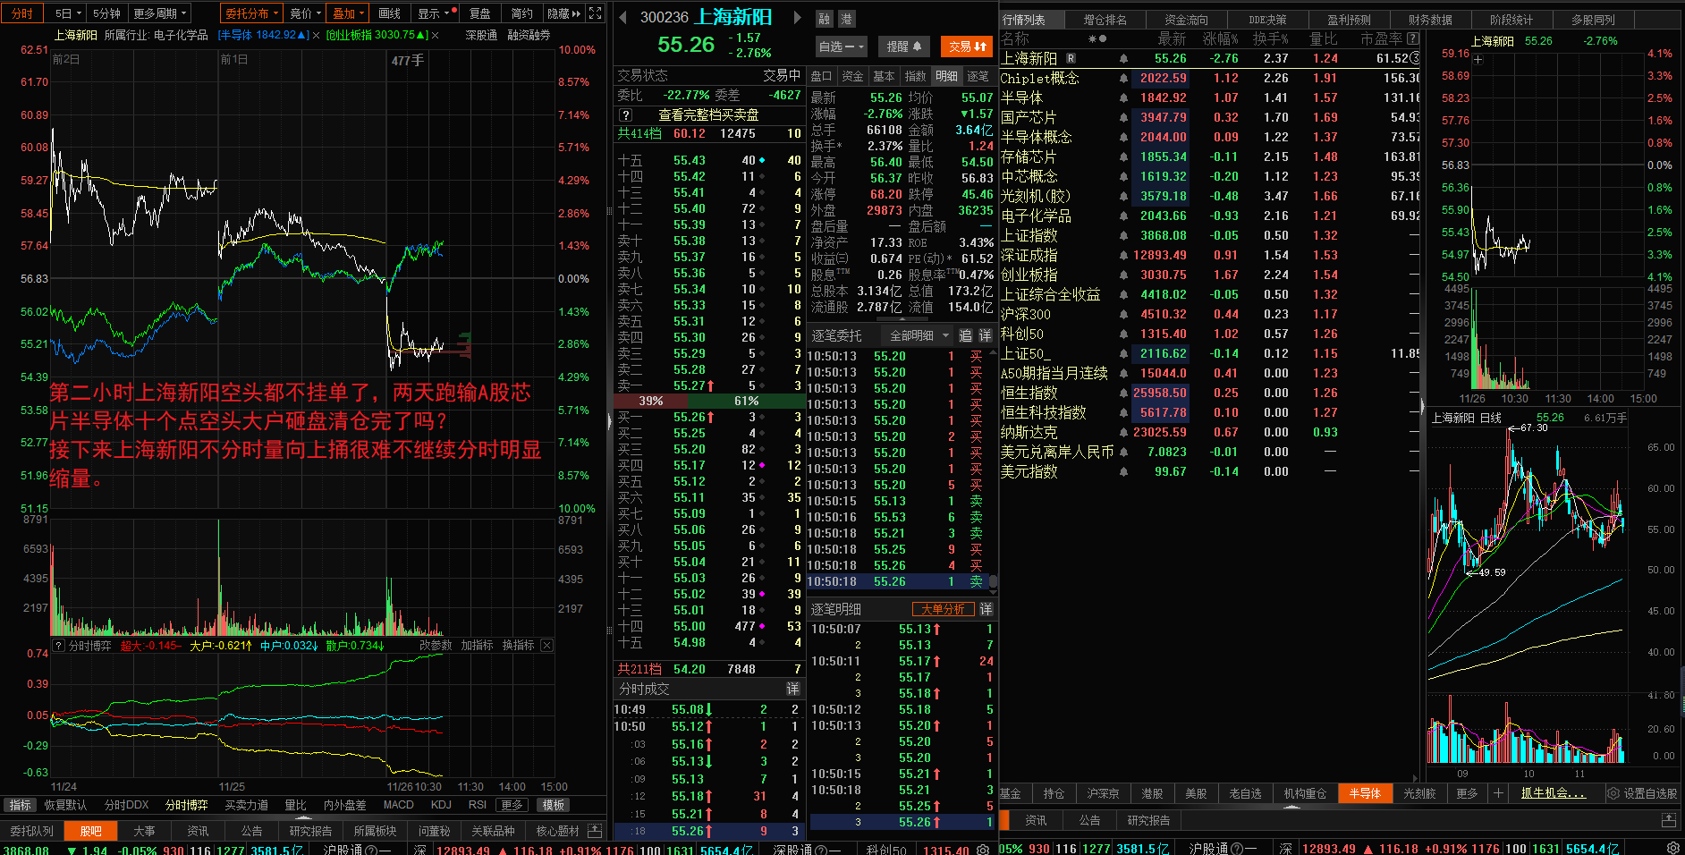Click the 市盈率 column help icon

point(1413,38)
